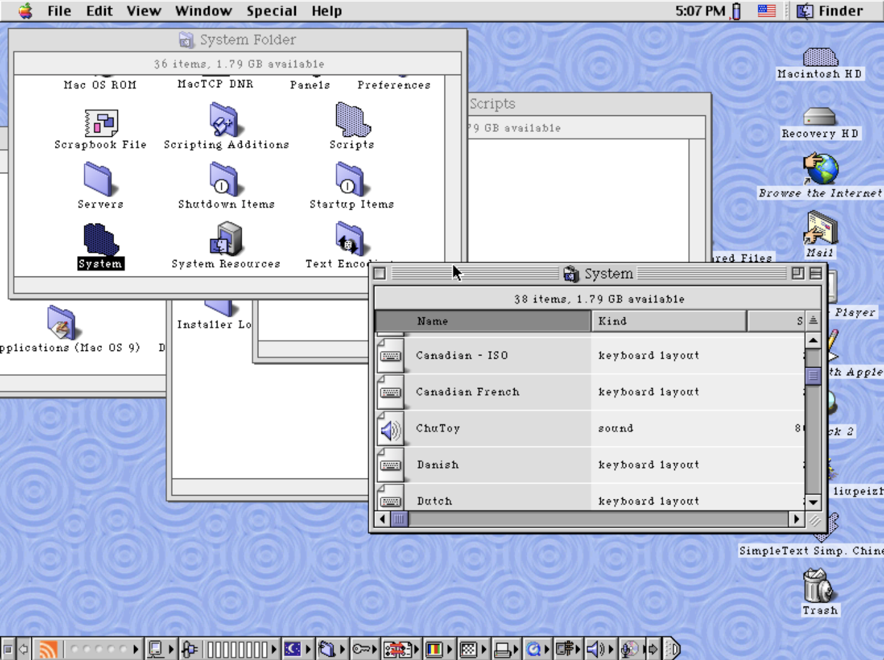Open the Special menu
This screenshot has height=660, width=884.
coord(272,11)
